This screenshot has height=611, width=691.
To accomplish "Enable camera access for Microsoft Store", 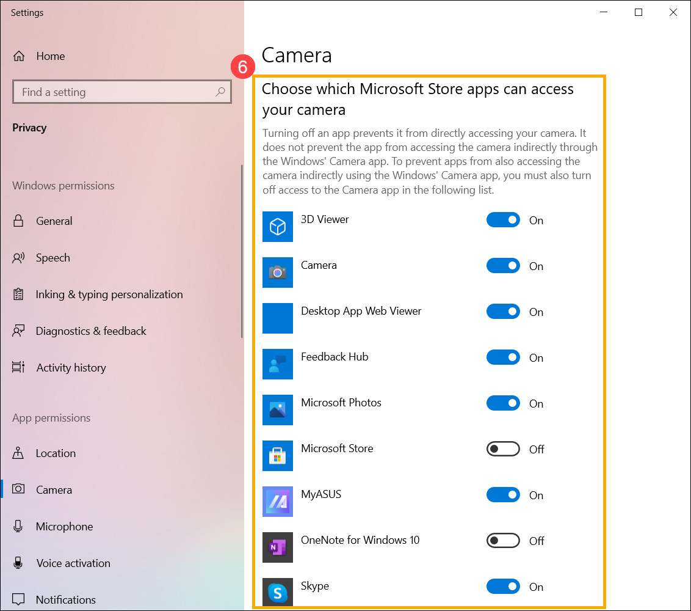I will pos(503,449).
